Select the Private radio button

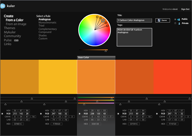point(175,23)
